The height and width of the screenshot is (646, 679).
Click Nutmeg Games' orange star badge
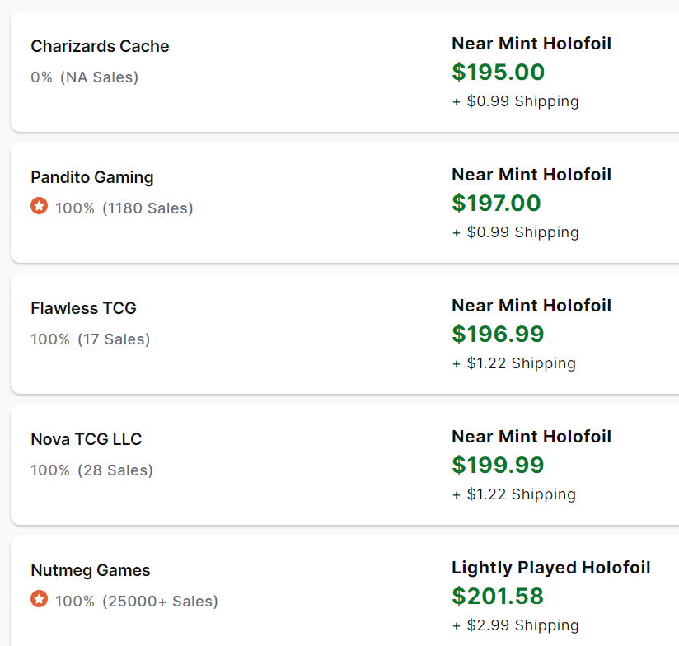[x=39, y=599]
